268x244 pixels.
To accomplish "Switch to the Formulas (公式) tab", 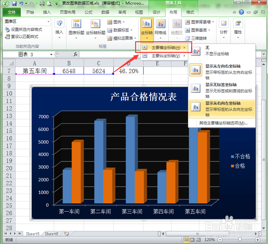I will pos(88,12).
